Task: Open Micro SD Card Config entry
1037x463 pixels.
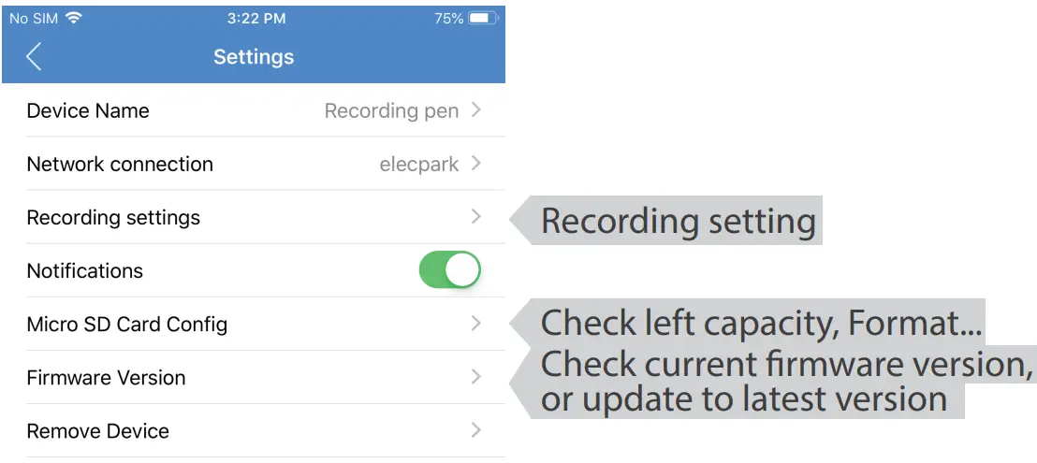Action: (127, 325)
